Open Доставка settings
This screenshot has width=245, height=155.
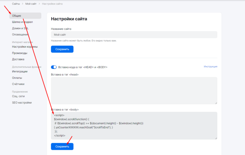pos(18,59)
